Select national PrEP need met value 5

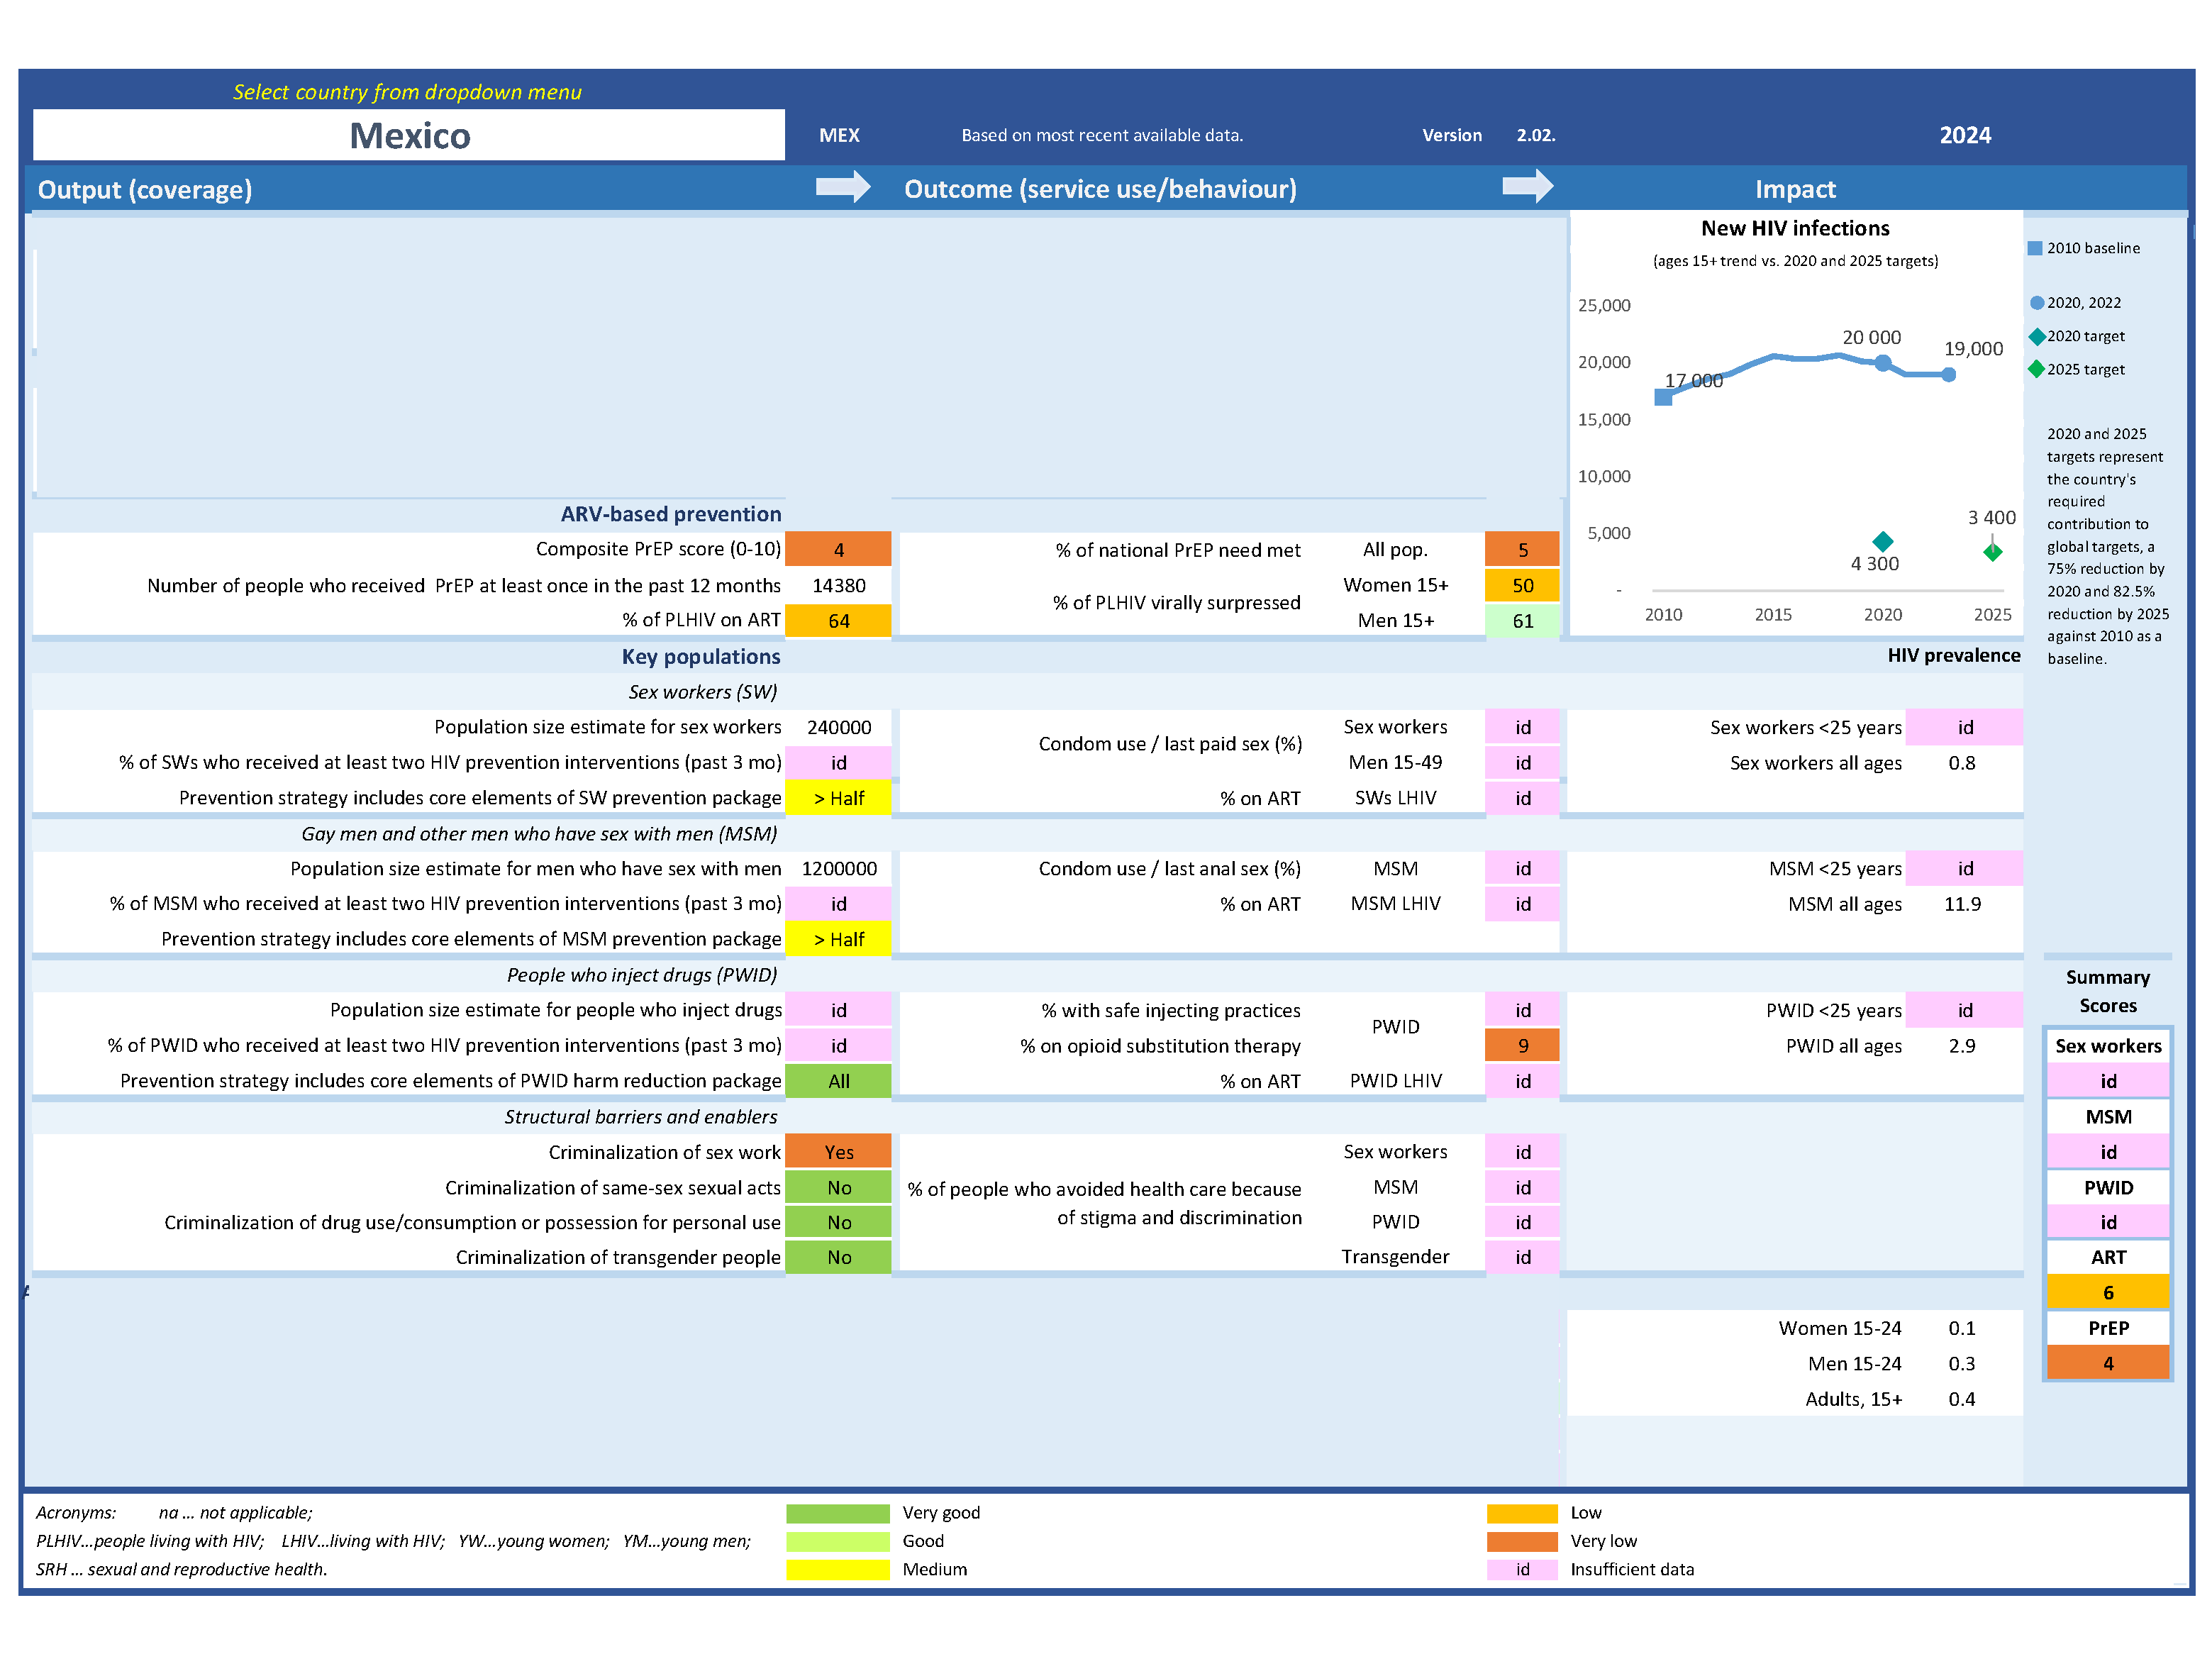1522,549
